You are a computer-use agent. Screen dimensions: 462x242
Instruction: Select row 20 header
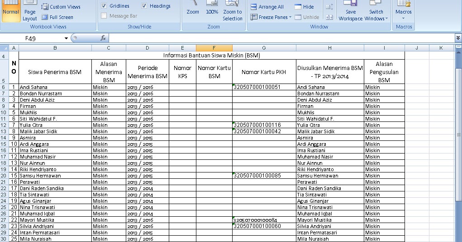(x=4, y=176)
